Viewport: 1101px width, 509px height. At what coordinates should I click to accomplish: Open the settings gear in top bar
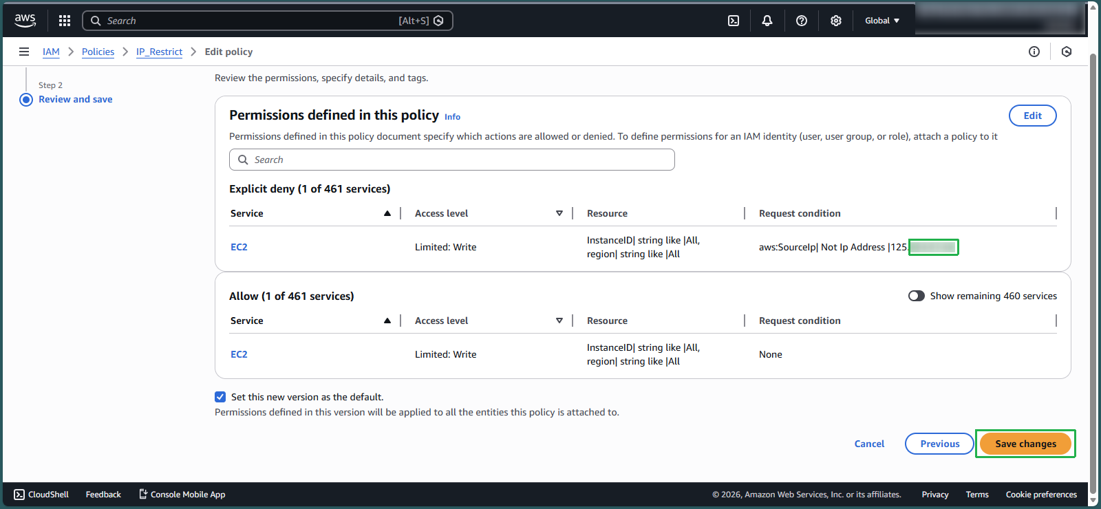click(836, 21)
